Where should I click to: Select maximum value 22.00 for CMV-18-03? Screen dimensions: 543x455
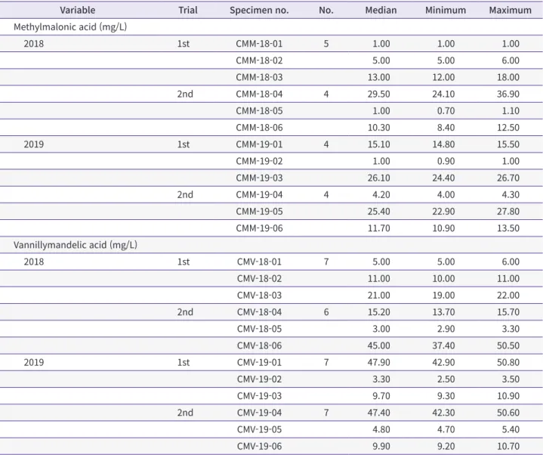[508, 296]
